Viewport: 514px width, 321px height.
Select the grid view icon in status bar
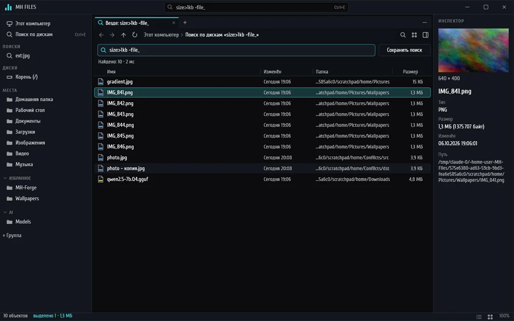pyautogui.click(x=490, y=316)
